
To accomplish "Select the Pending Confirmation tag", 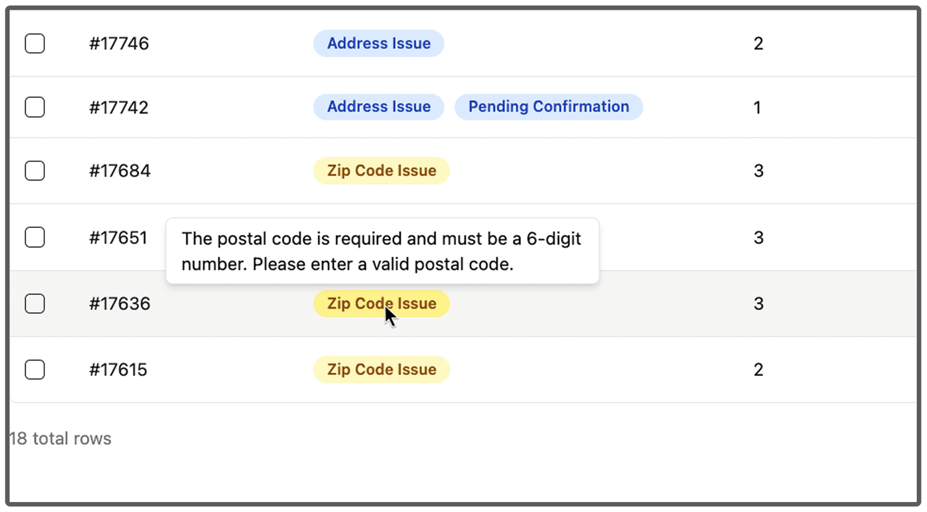I will [x=549, y=107].
